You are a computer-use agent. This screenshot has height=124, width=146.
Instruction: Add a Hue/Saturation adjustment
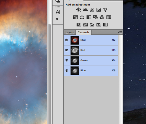coord(75,17)
